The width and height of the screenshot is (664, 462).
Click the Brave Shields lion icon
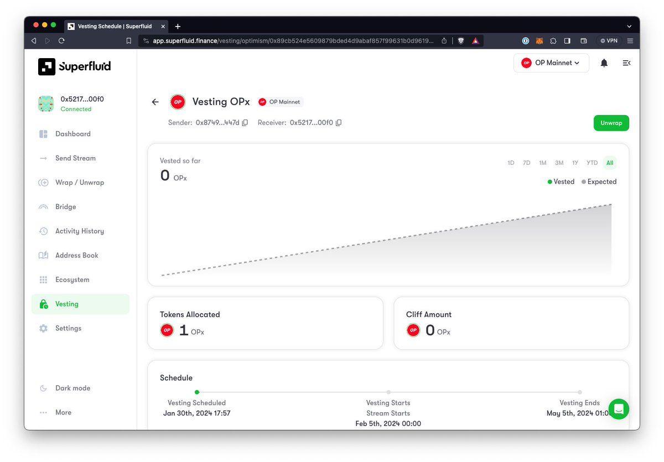(x=461, y=40)
